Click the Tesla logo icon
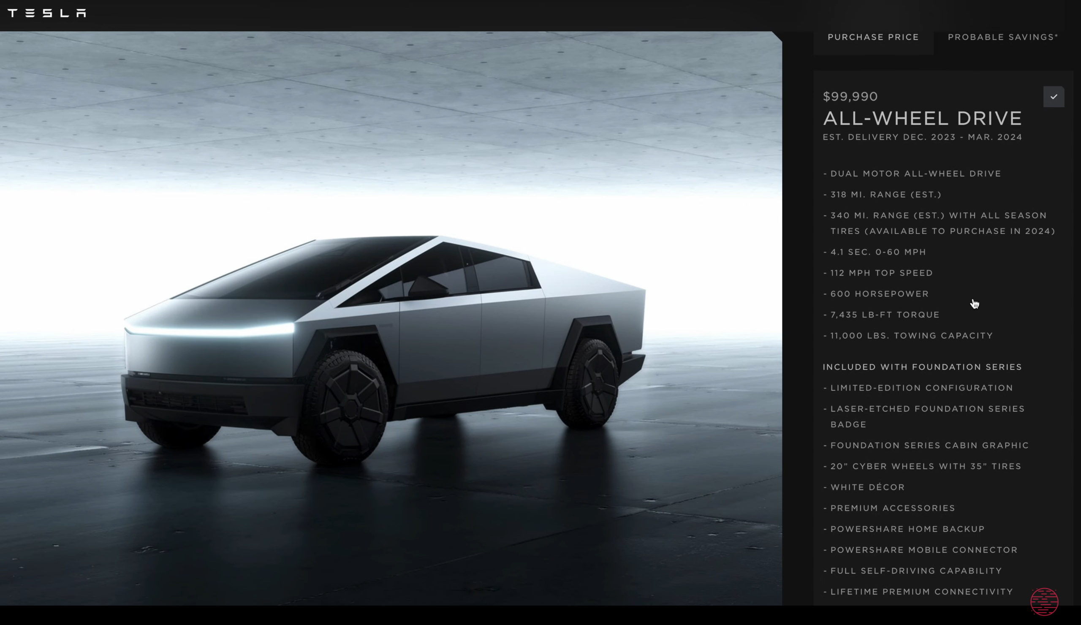Screen dimensions: 1081x625 coord(47,13)
